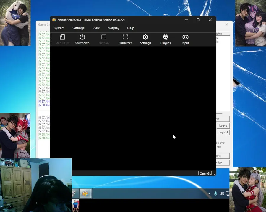
Task: Maximize the SmashRemix emulator window
Action: click(198, 20)
